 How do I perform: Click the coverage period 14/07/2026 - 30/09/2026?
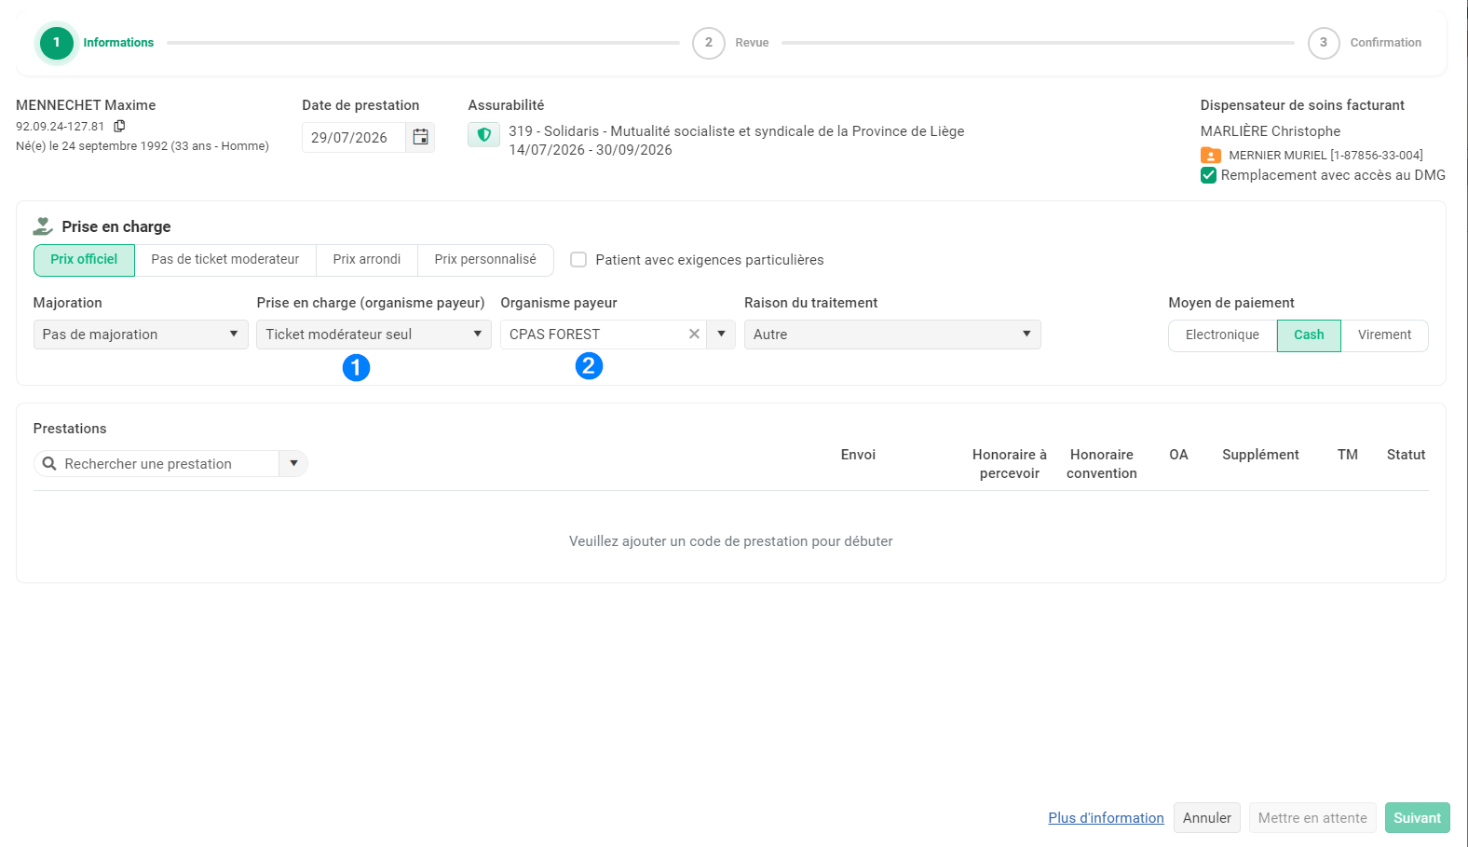pyautogui.click(x=591, y=150)
